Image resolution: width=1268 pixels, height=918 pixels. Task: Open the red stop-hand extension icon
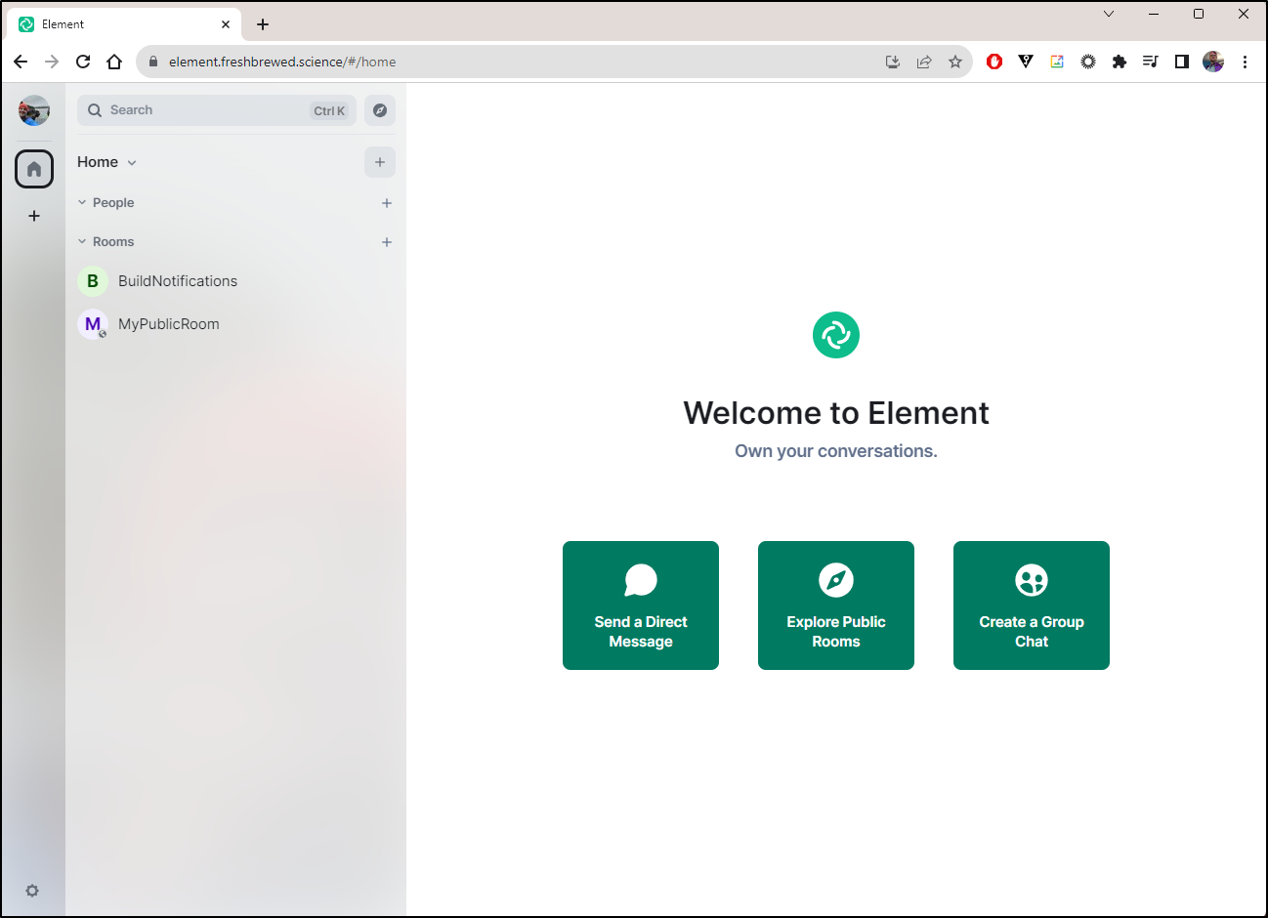(994, 62)
